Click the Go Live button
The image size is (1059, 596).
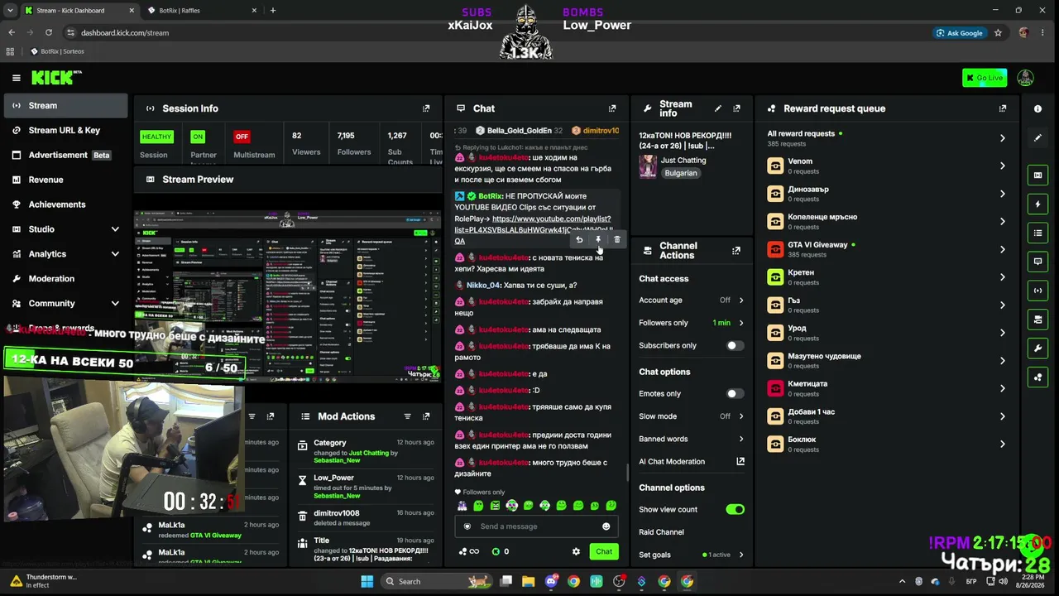click(x=985, y=78)
